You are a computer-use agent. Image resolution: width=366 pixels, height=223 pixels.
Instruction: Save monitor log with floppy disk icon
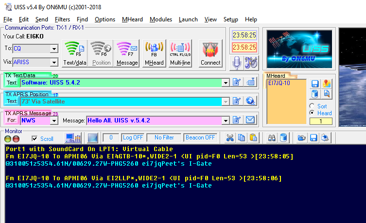tap(313, 138)
